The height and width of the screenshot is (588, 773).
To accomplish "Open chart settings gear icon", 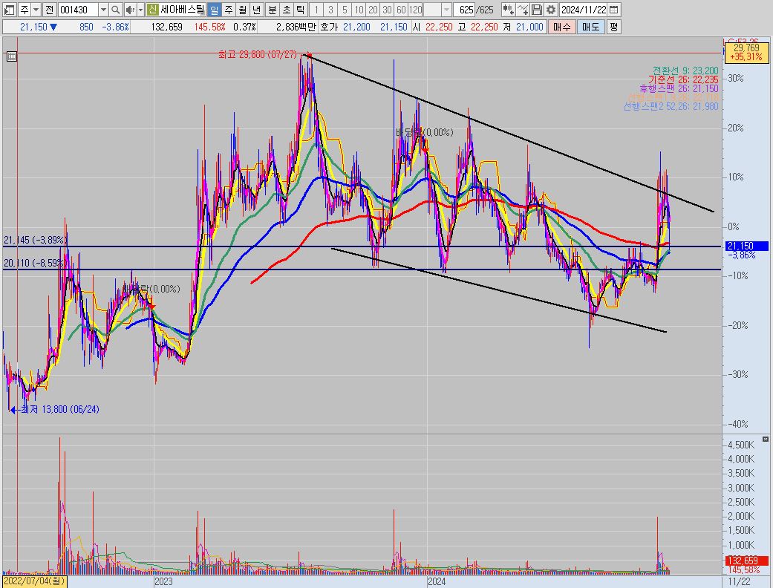I will tap(551, 10).
